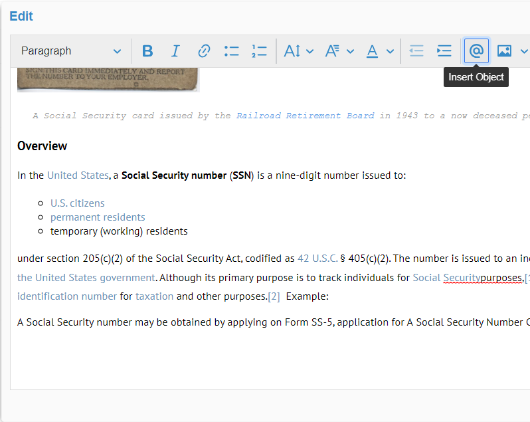Screen dimensions: 530x422
Task: Click the insert link icon
Action: [204, 51]
